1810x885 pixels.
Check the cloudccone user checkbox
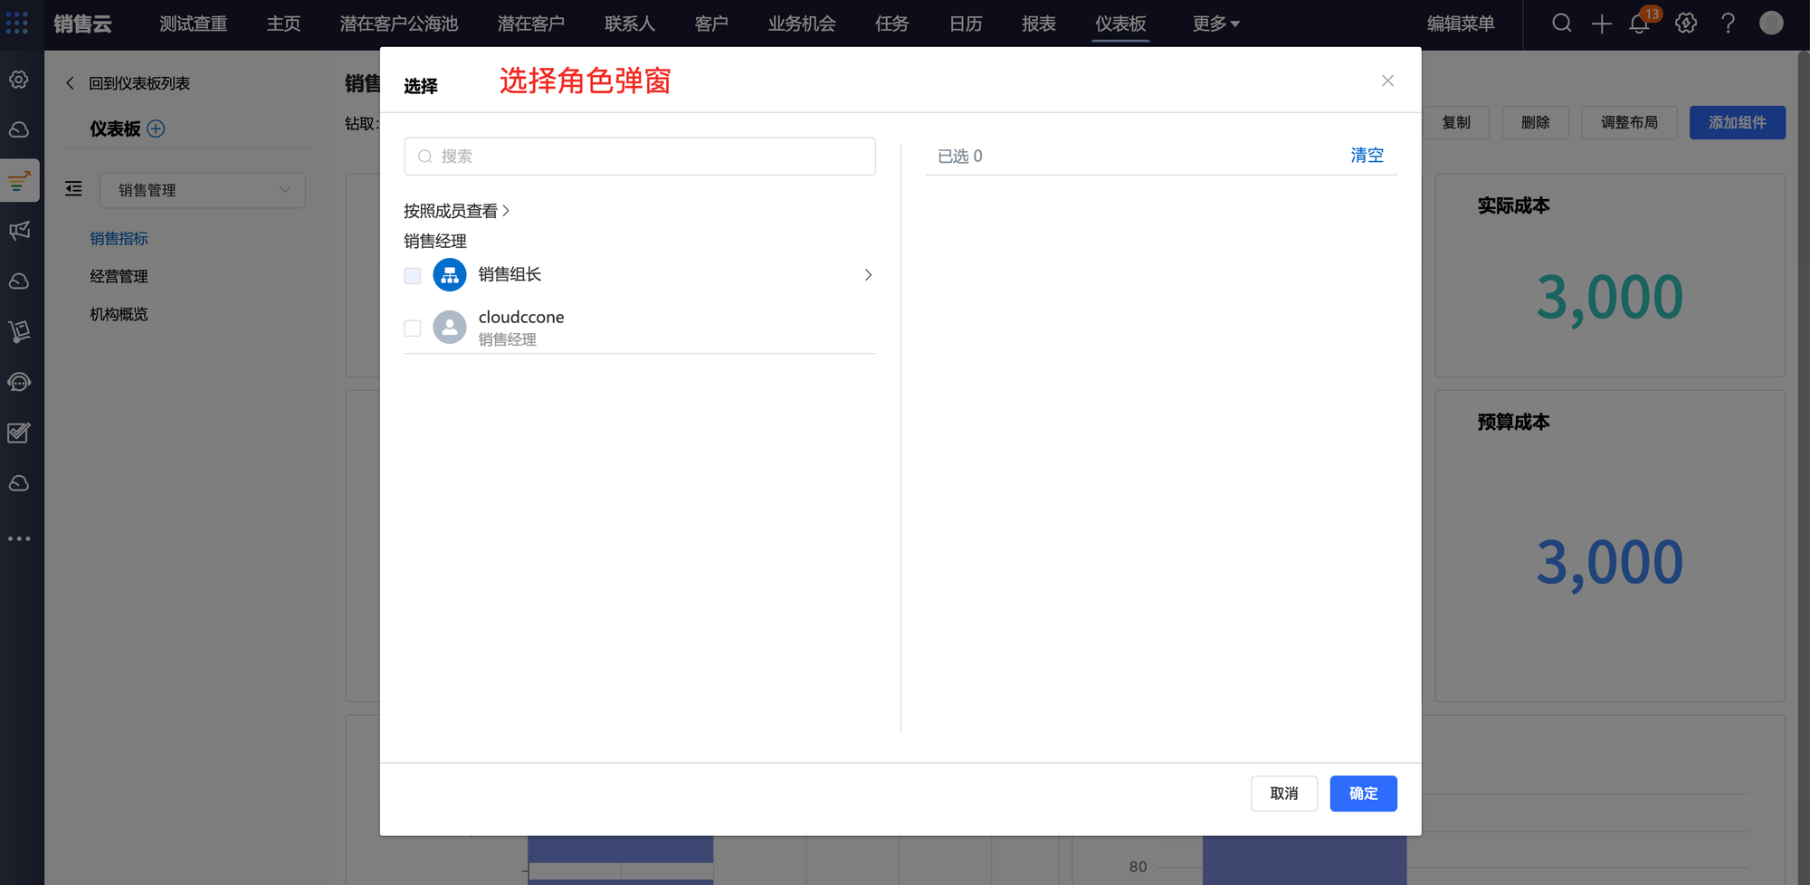click(413, 328)
